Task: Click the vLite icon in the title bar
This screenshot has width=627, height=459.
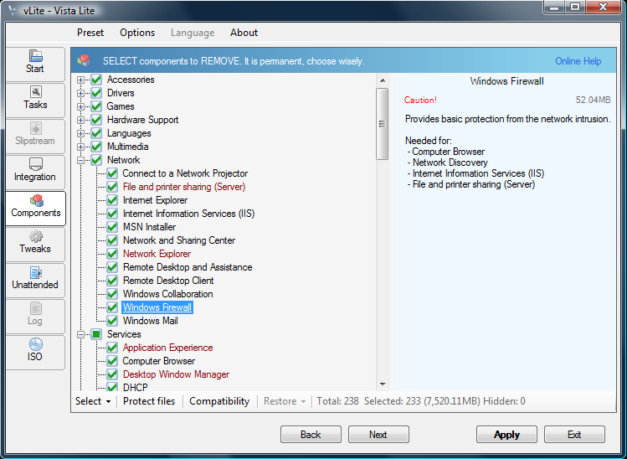Action: pos(12,10)
